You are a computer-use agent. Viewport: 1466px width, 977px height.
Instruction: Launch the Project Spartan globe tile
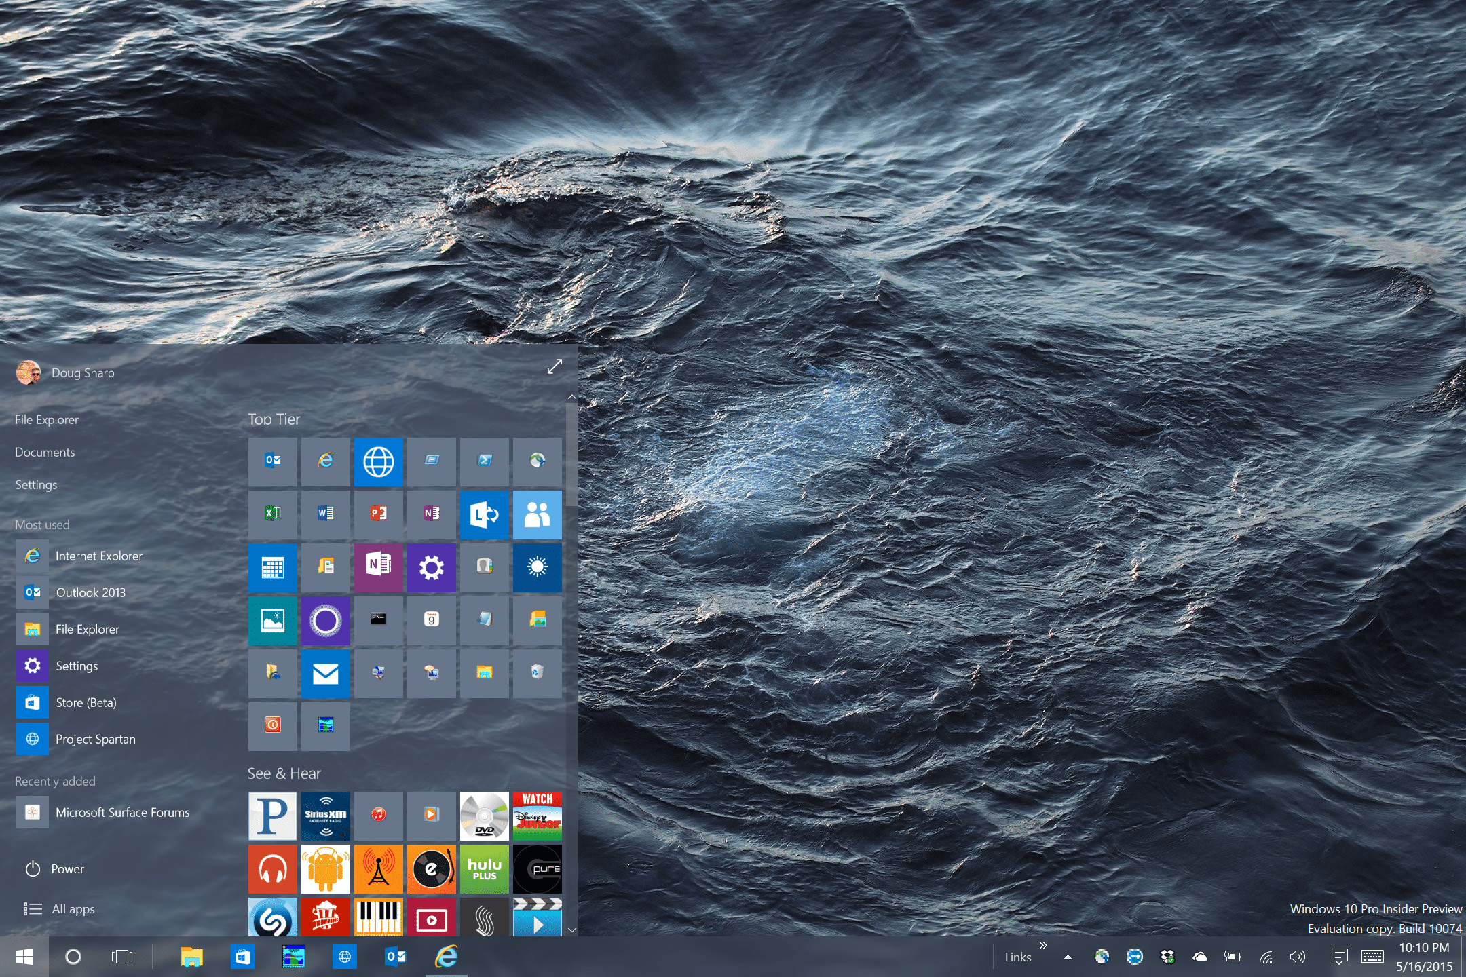[x=379, y=461]
